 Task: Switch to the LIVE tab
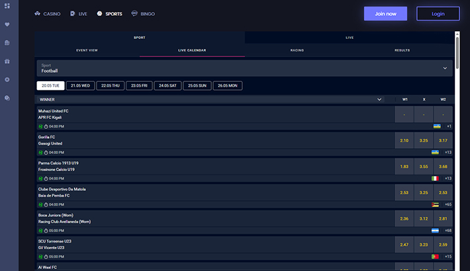(x=350, y=38)
